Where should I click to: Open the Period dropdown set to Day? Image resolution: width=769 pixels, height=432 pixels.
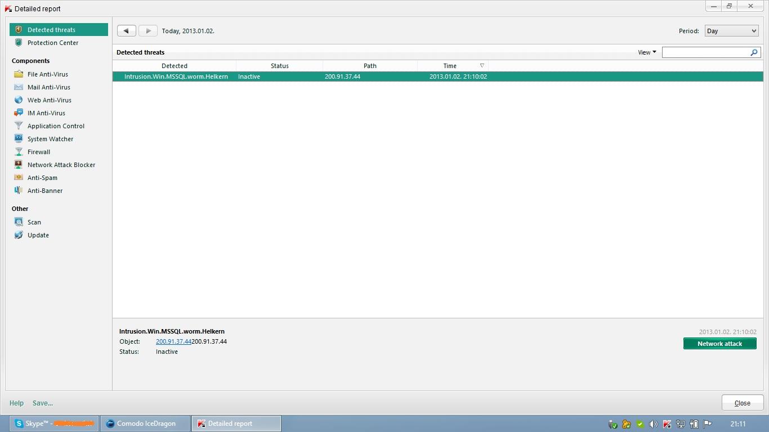click(731, 31)
